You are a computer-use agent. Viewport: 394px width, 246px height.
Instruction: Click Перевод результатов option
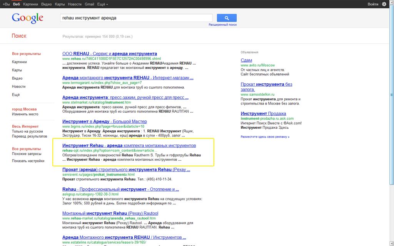pos(29,136)
